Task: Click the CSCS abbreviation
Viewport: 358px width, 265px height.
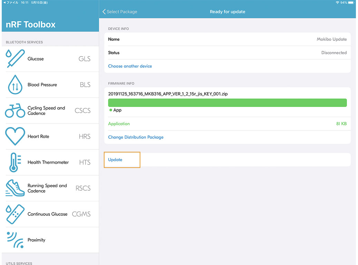Action: [83, 110]
